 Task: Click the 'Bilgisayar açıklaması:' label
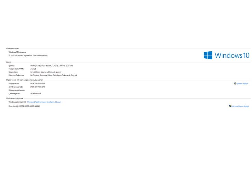(x=17, y=90)
